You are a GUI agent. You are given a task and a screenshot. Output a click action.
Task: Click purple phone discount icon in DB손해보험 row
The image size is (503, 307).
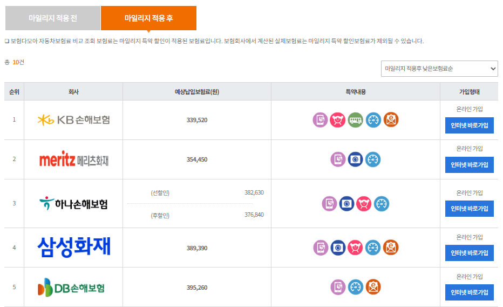point(338,287)
